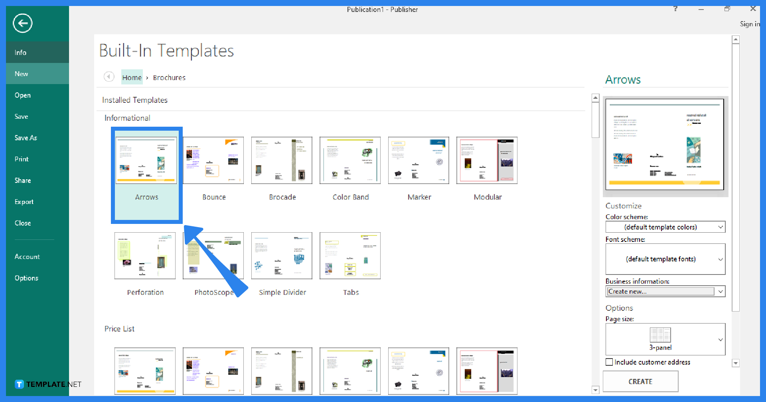766x402 pixels.
Task: Select the Color Band brochure template
Action: pos(350,160)
